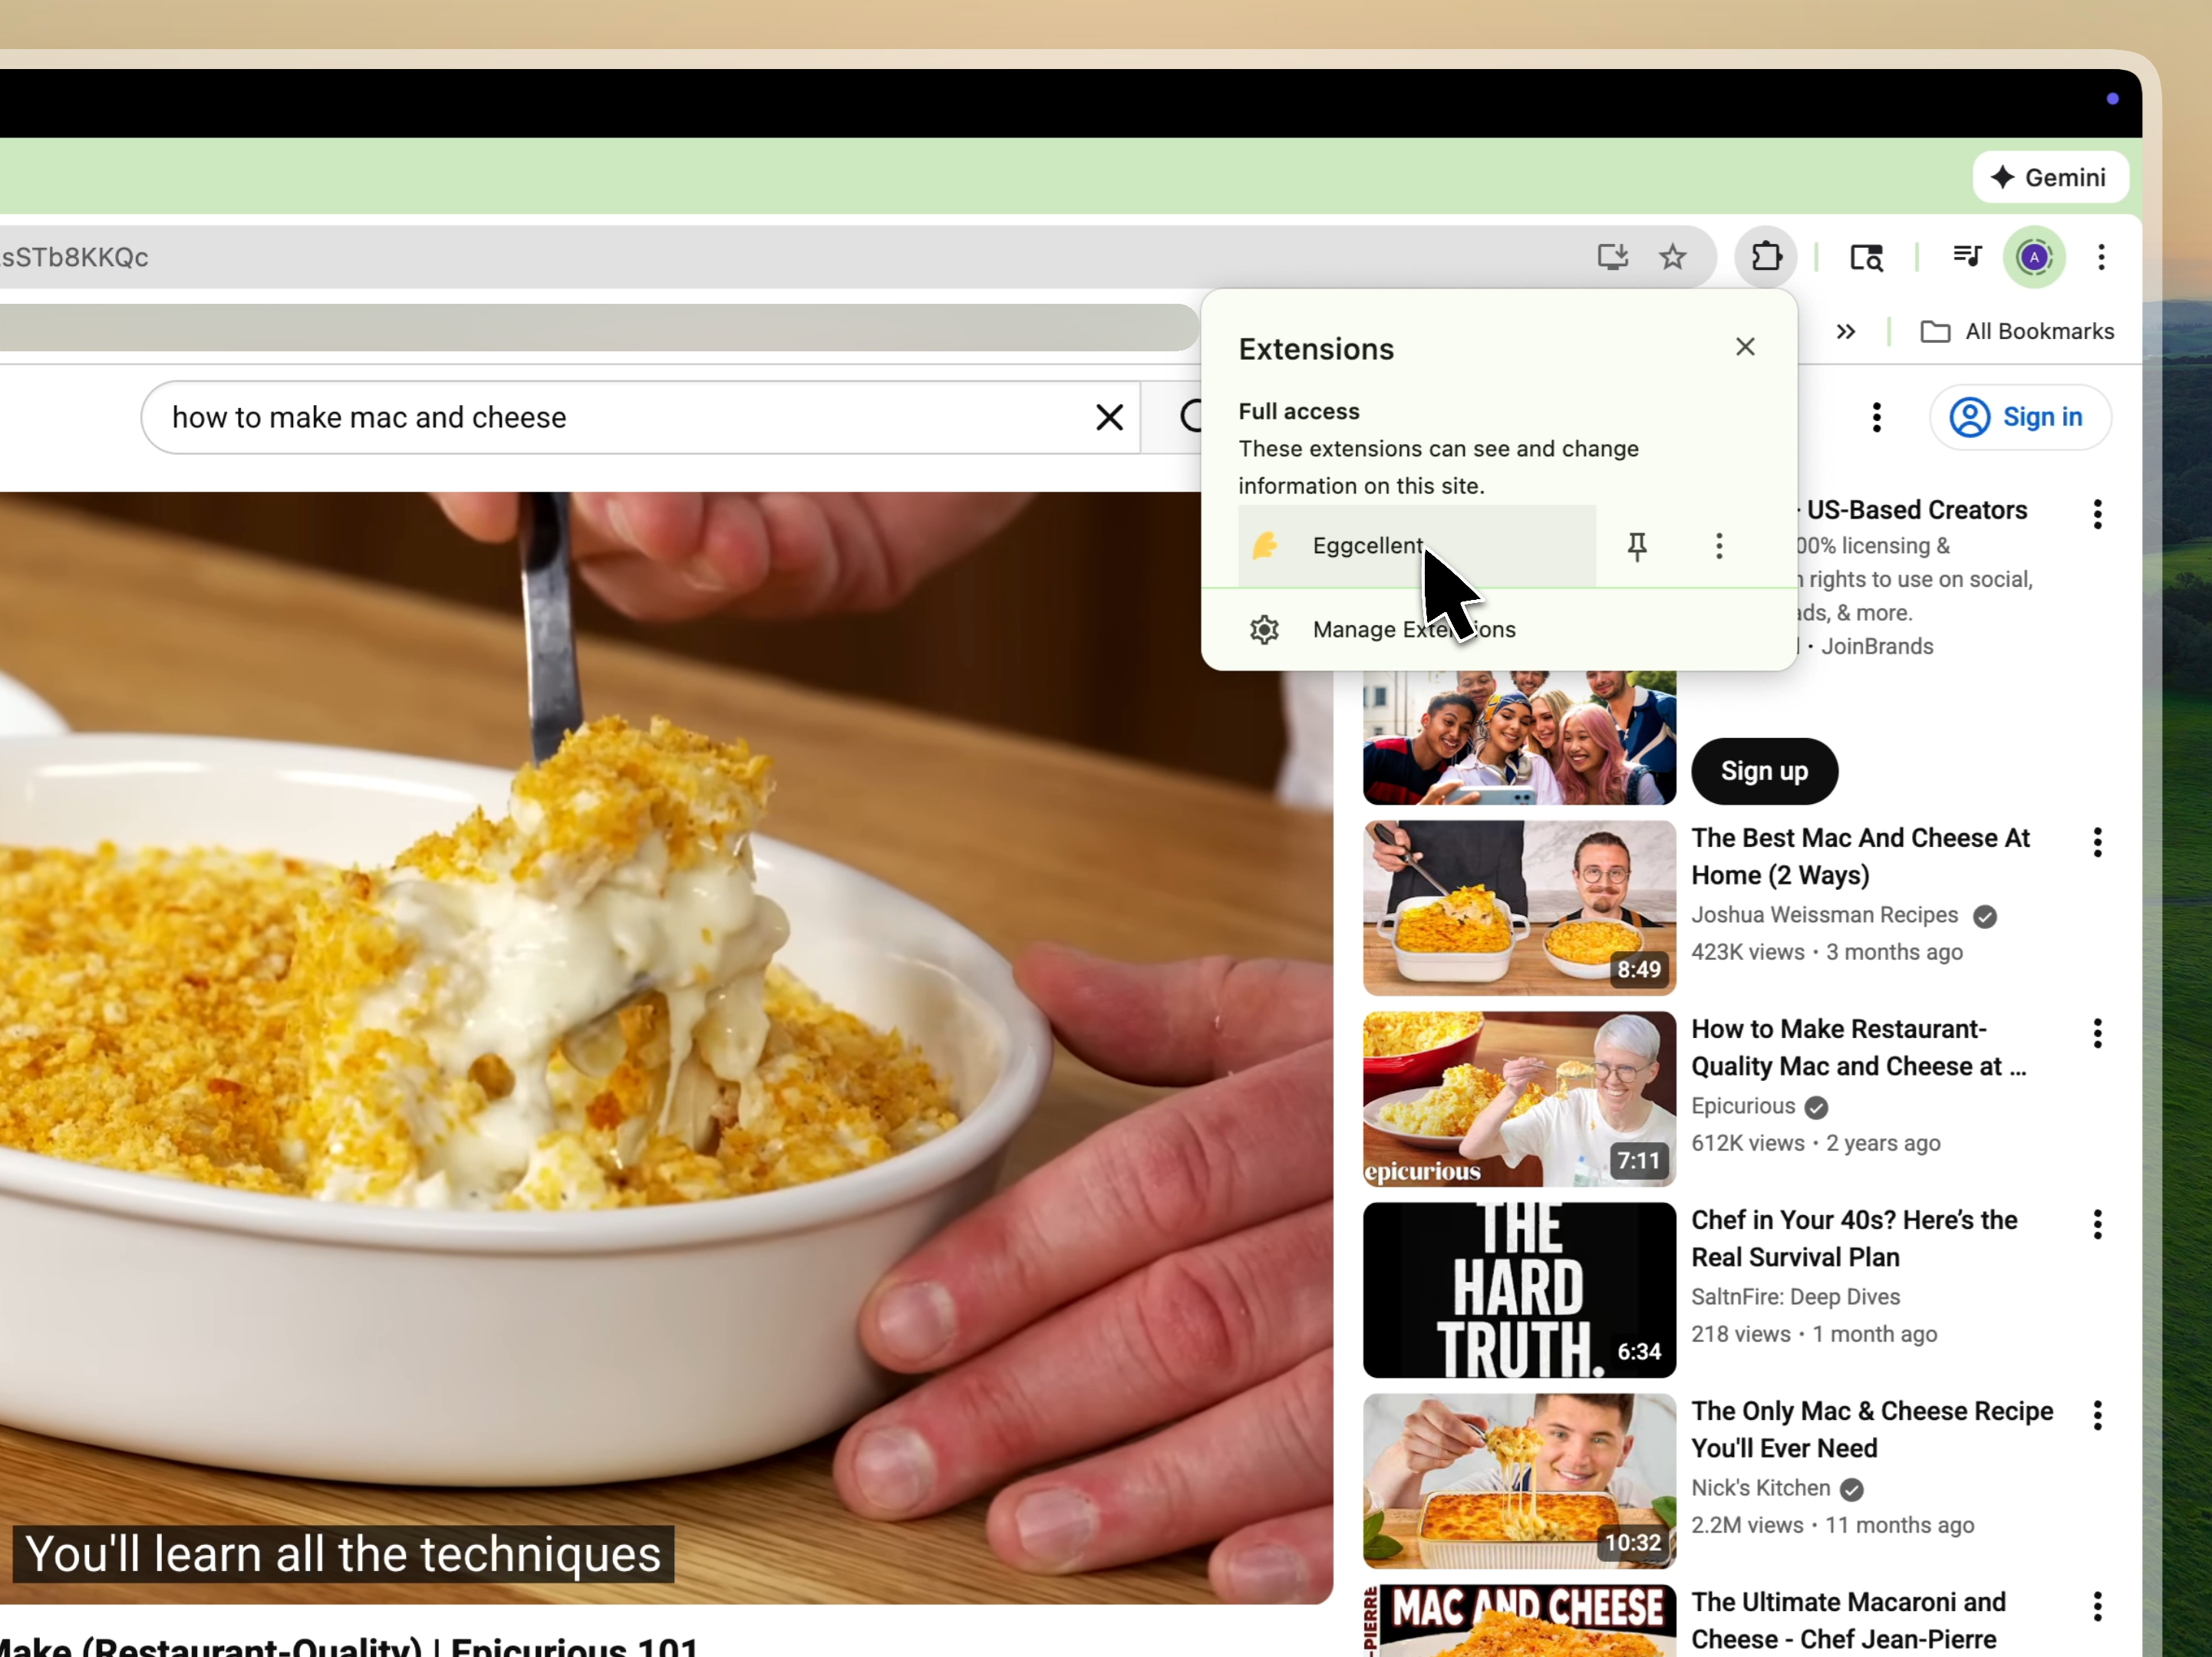Click the Gemini button
The height and width of the screenshot is (1657, 2212).
click(2050, 178)
